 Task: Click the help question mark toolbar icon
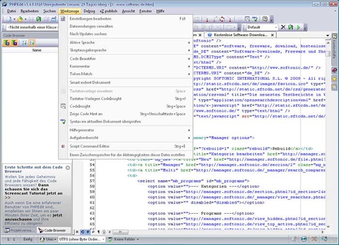265,19
